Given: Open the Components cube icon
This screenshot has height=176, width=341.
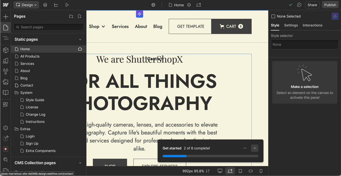Looking at the screenshot, I should tap(6, 50).
